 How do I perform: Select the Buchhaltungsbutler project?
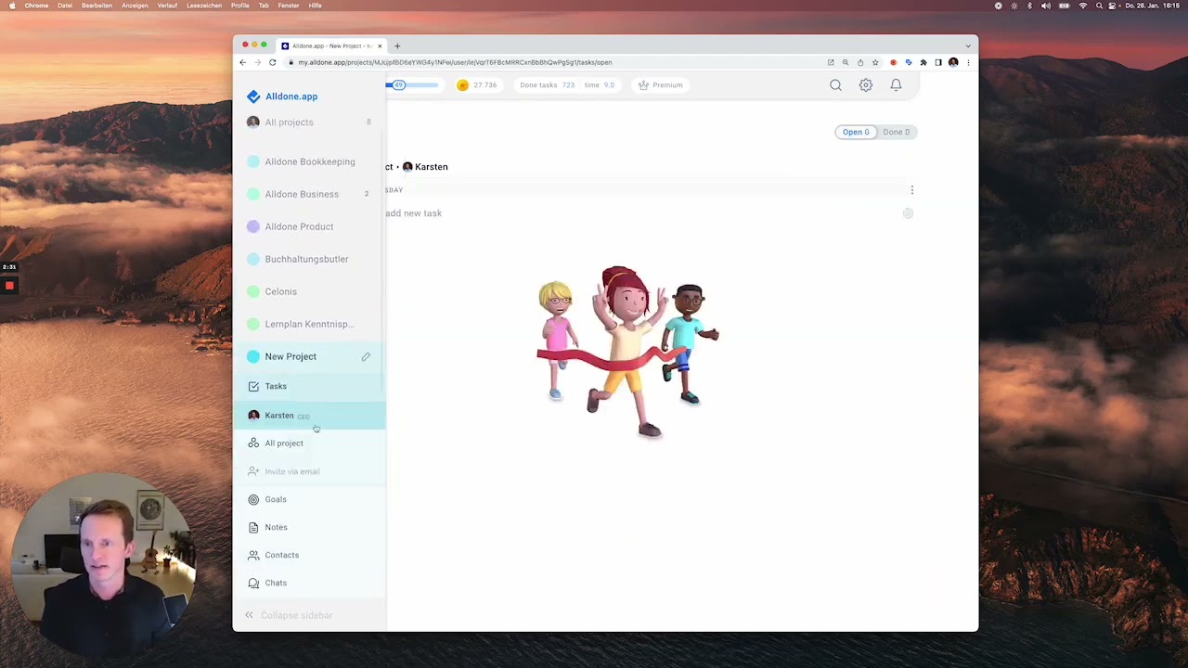click(x=309, y=259)
